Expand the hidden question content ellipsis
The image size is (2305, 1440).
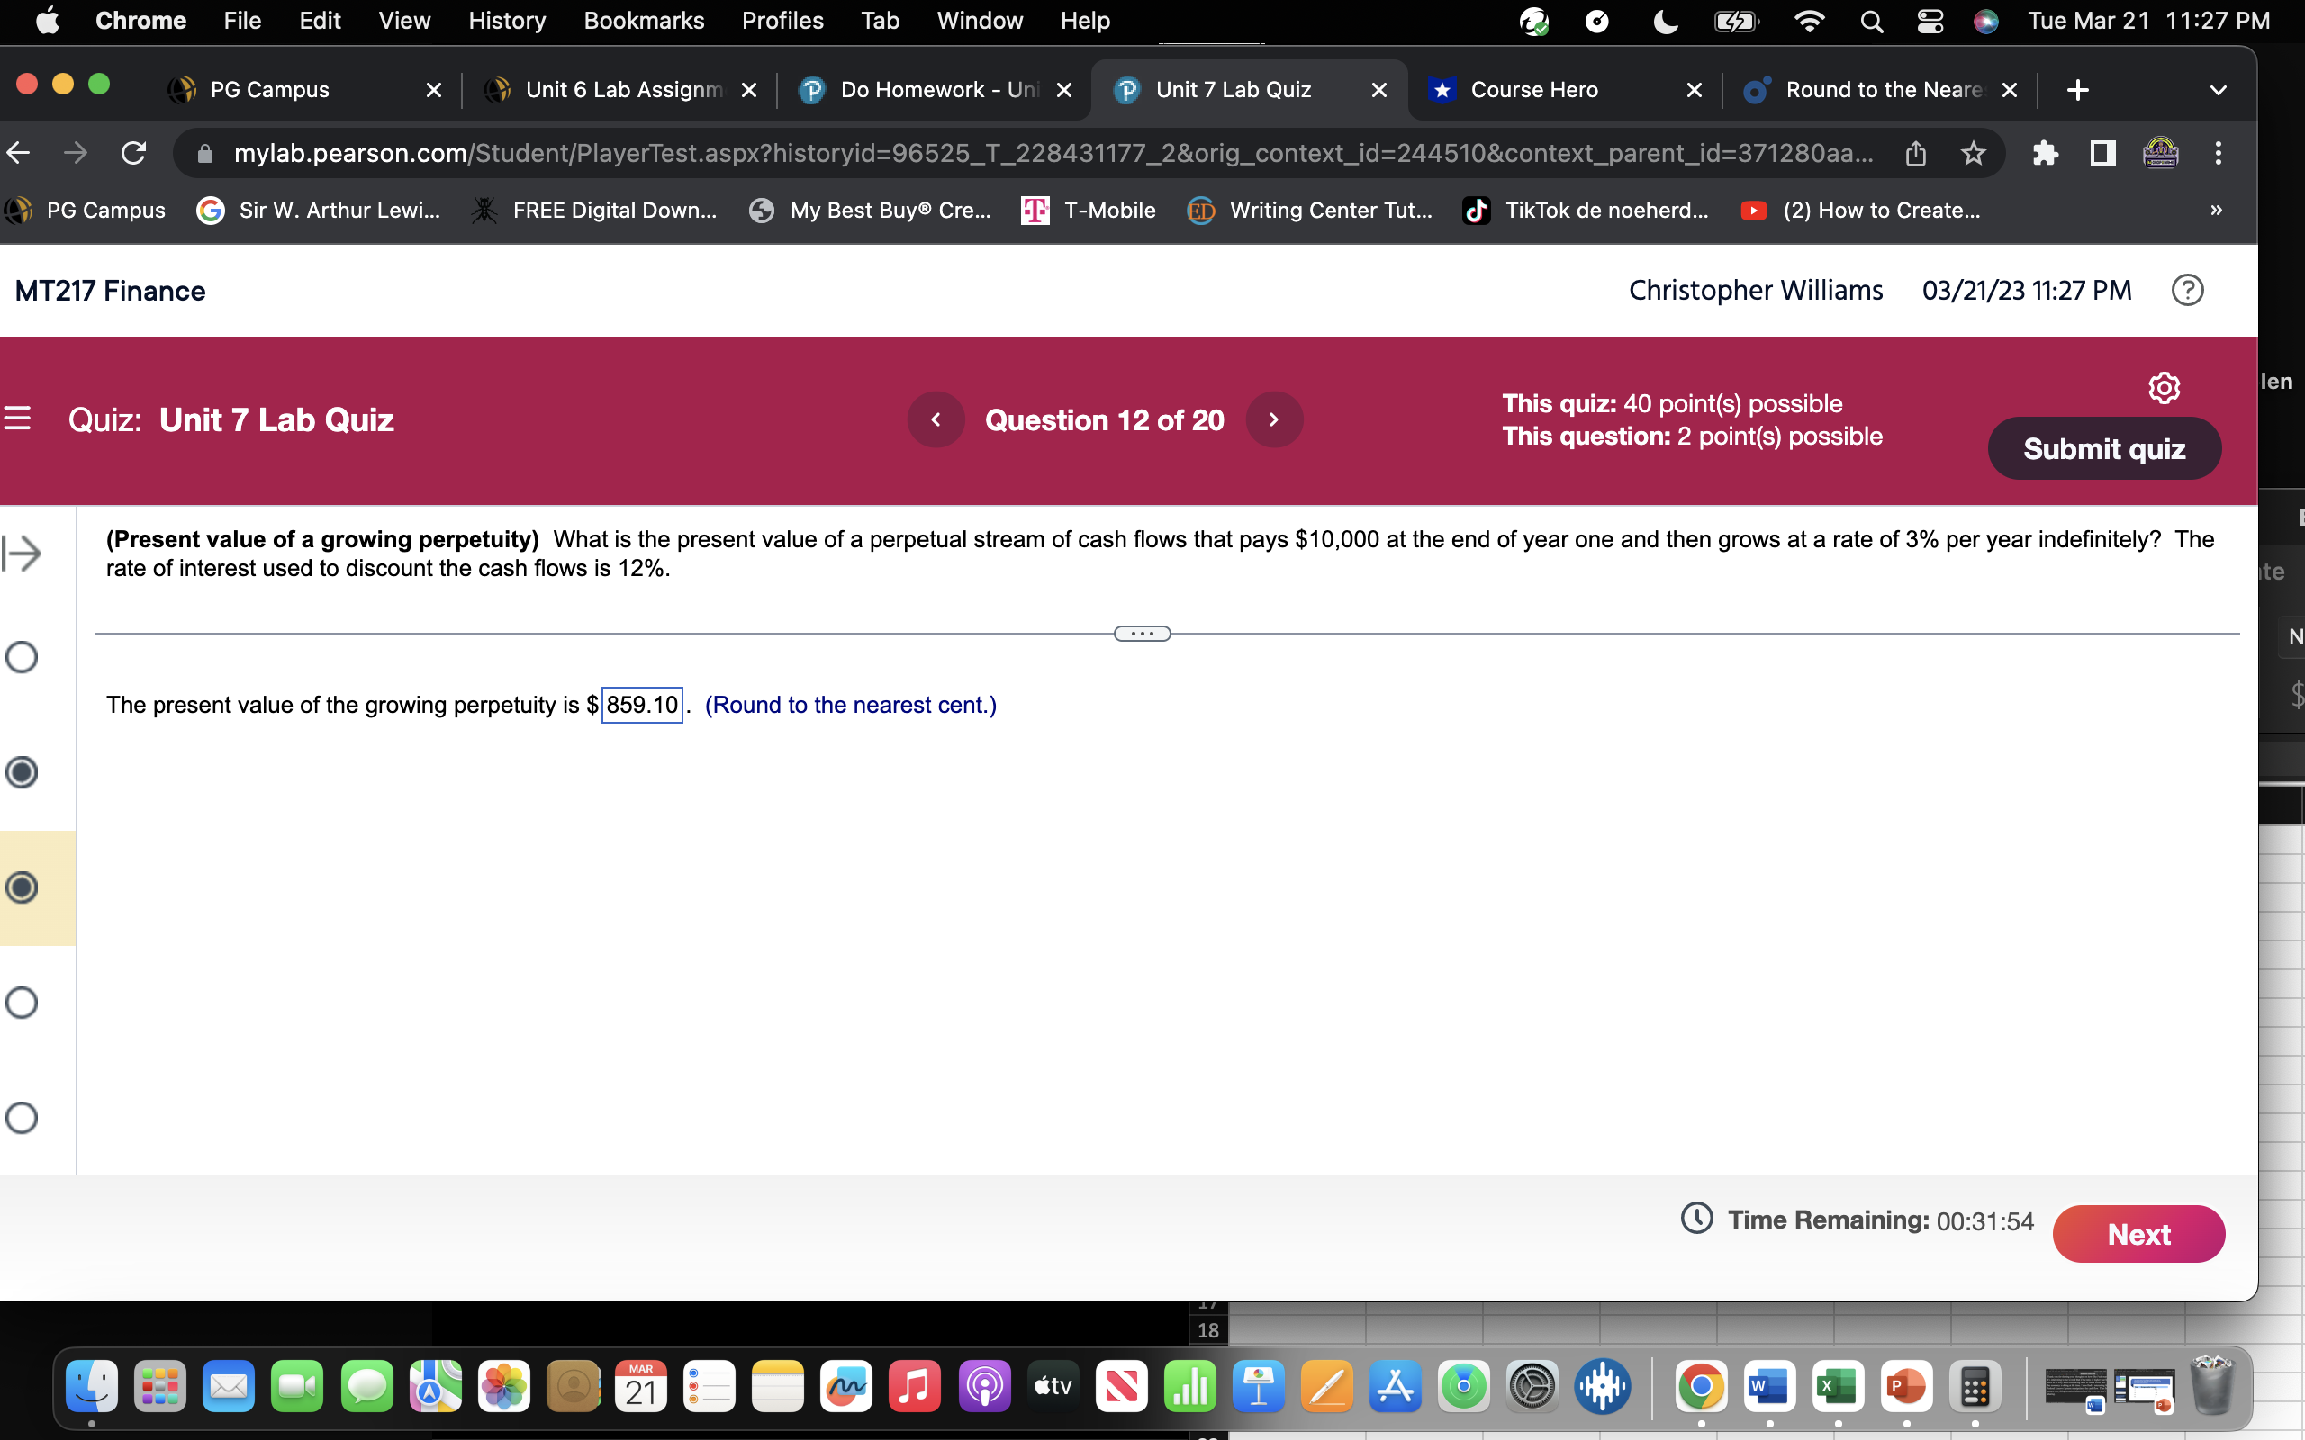[1140, 633]
